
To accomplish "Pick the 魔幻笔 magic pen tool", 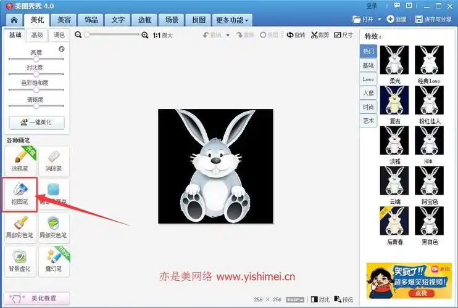I will [54, 260].
